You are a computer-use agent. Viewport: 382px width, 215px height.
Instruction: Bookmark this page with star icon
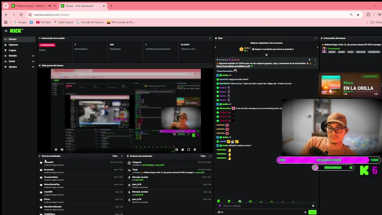tap(358, 15)
